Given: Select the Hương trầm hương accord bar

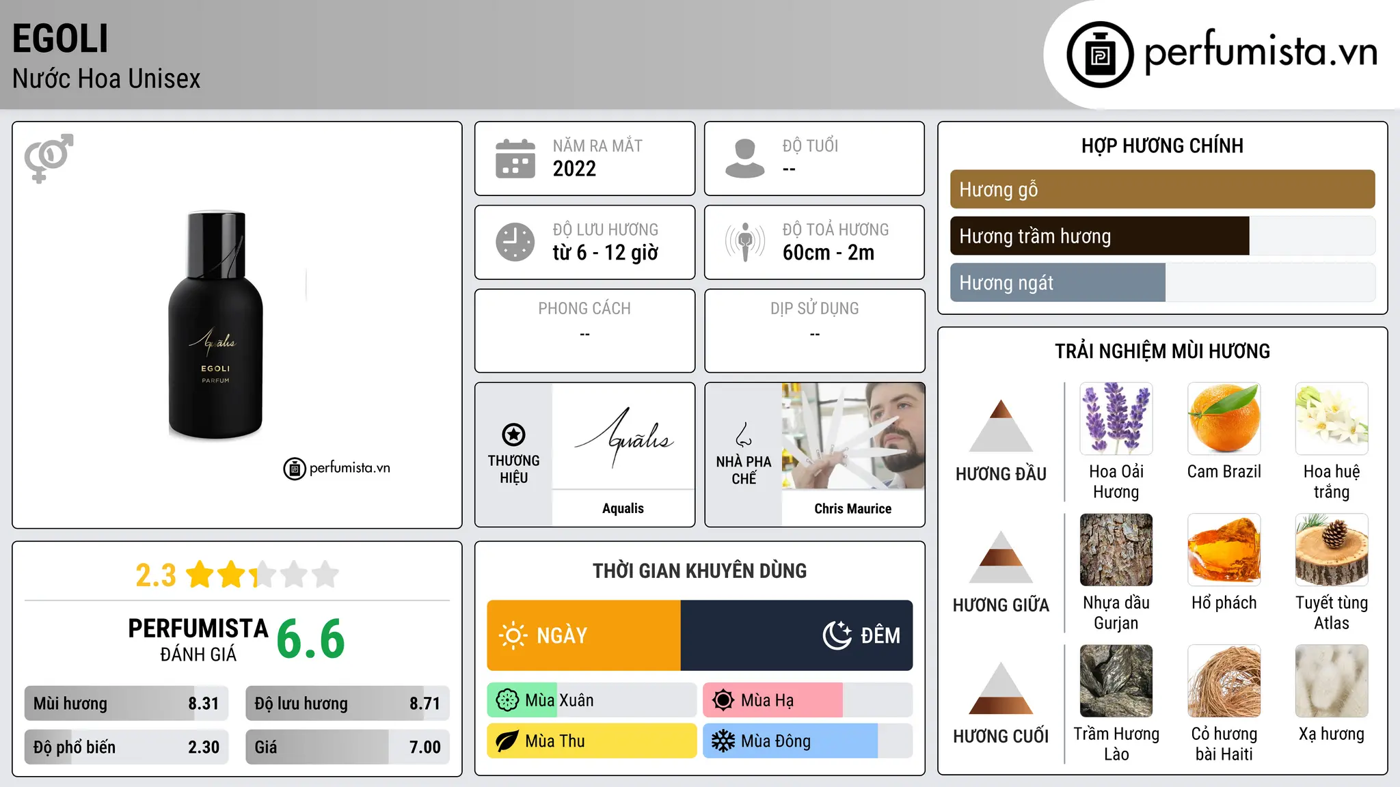Looking at the screenshot, I should tap(1162, 236).
